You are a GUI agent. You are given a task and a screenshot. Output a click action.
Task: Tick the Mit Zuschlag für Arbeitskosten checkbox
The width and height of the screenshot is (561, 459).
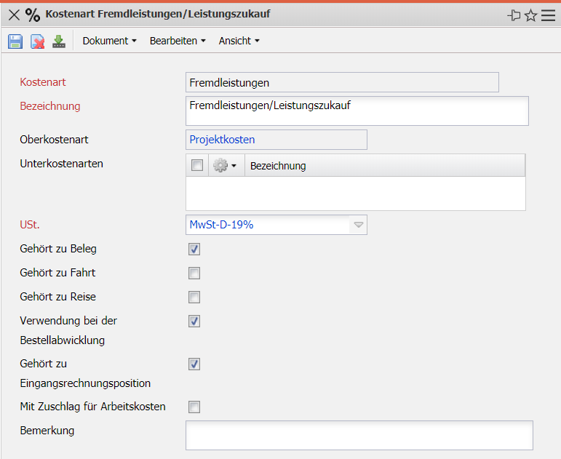click(x=194, y=407)
